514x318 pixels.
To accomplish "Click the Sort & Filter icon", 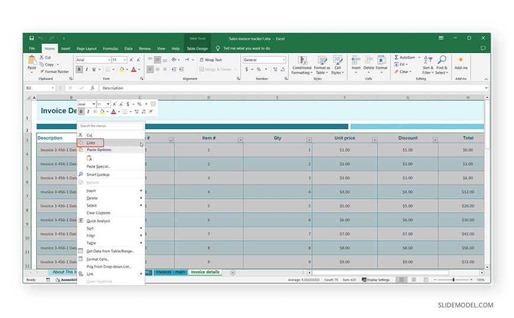I will (x=428, y=60).
